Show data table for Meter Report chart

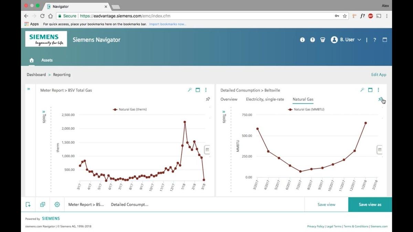[207, 150]
